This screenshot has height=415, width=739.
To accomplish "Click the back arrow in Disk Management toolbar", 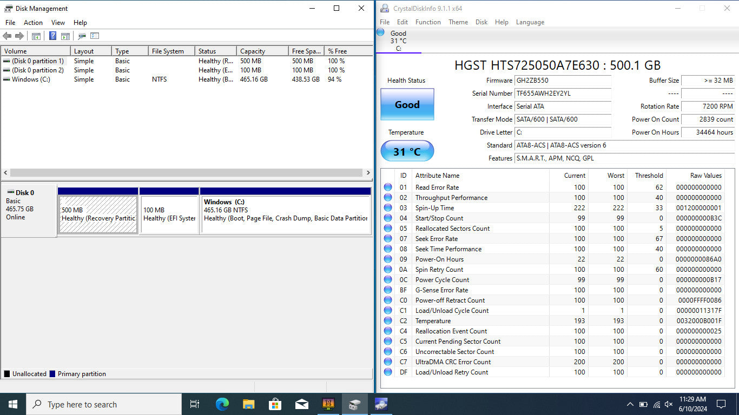I will tap(7, 36).
